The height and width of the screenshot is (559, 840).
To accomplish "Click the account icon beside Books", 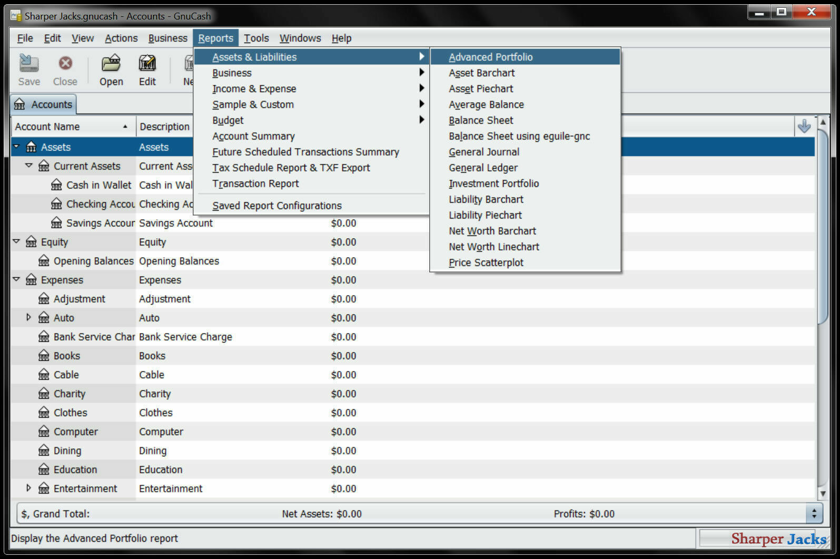I will (44, 356).
